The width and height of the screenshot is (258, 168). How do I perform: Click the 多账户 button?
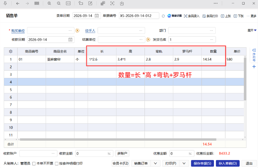pyautogui.click(x=122, y=153)
